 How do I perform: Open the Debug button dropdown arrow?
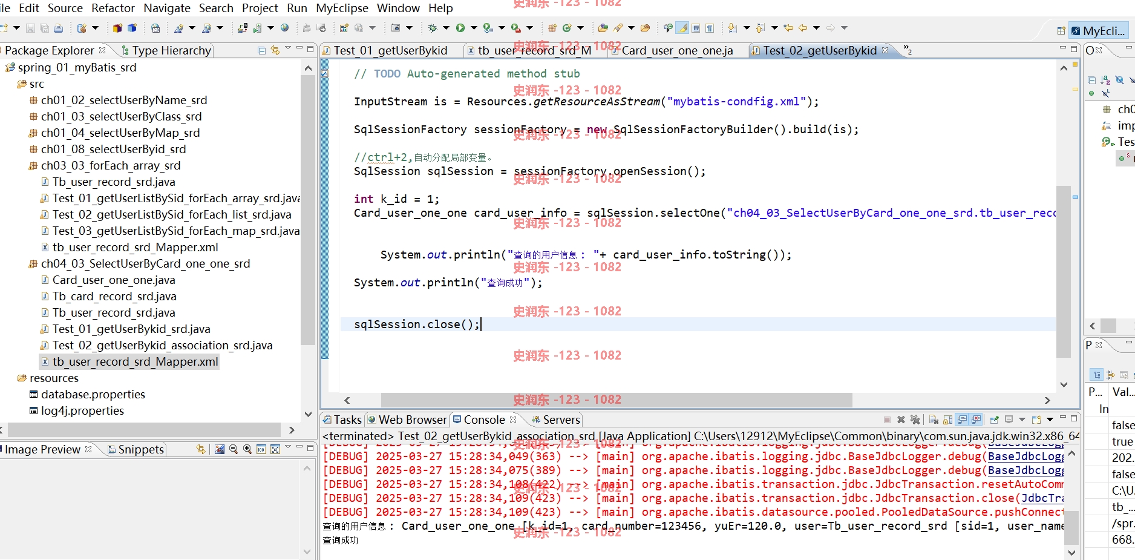point(445,28)
